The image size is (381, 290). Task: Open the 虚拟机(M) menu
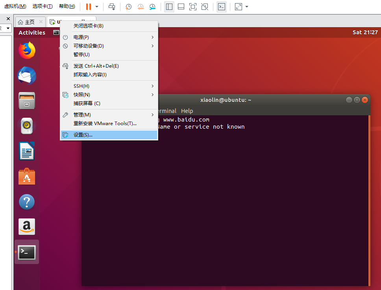tap(15, 6)
